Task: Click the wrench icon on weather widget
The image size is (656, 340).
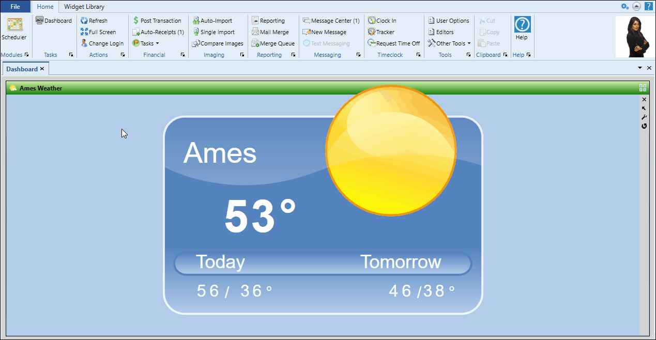Action: (x=644, y=117)
